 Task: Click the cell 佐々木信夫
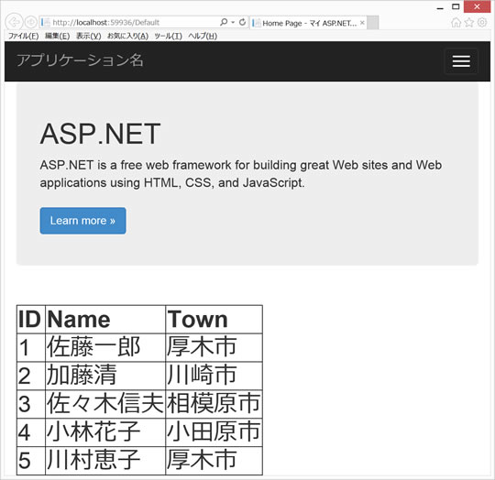point(105,404)
